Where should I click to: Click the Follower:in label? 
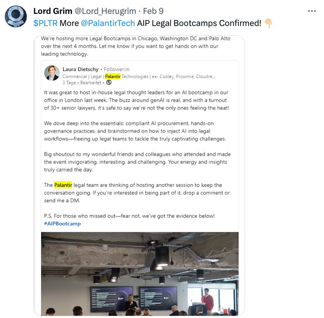pos(116,69)
